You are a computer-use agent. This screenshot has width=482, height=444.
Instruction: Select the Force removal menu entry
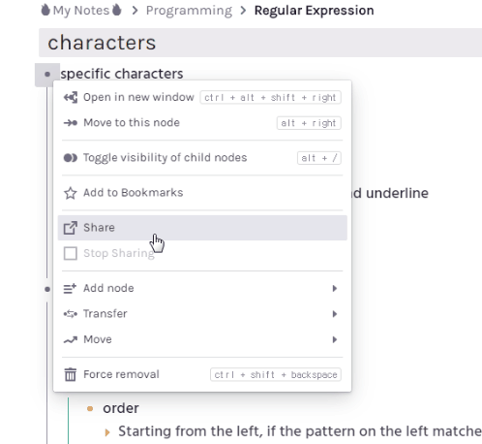pyautogui.click(x=202, y=374)
